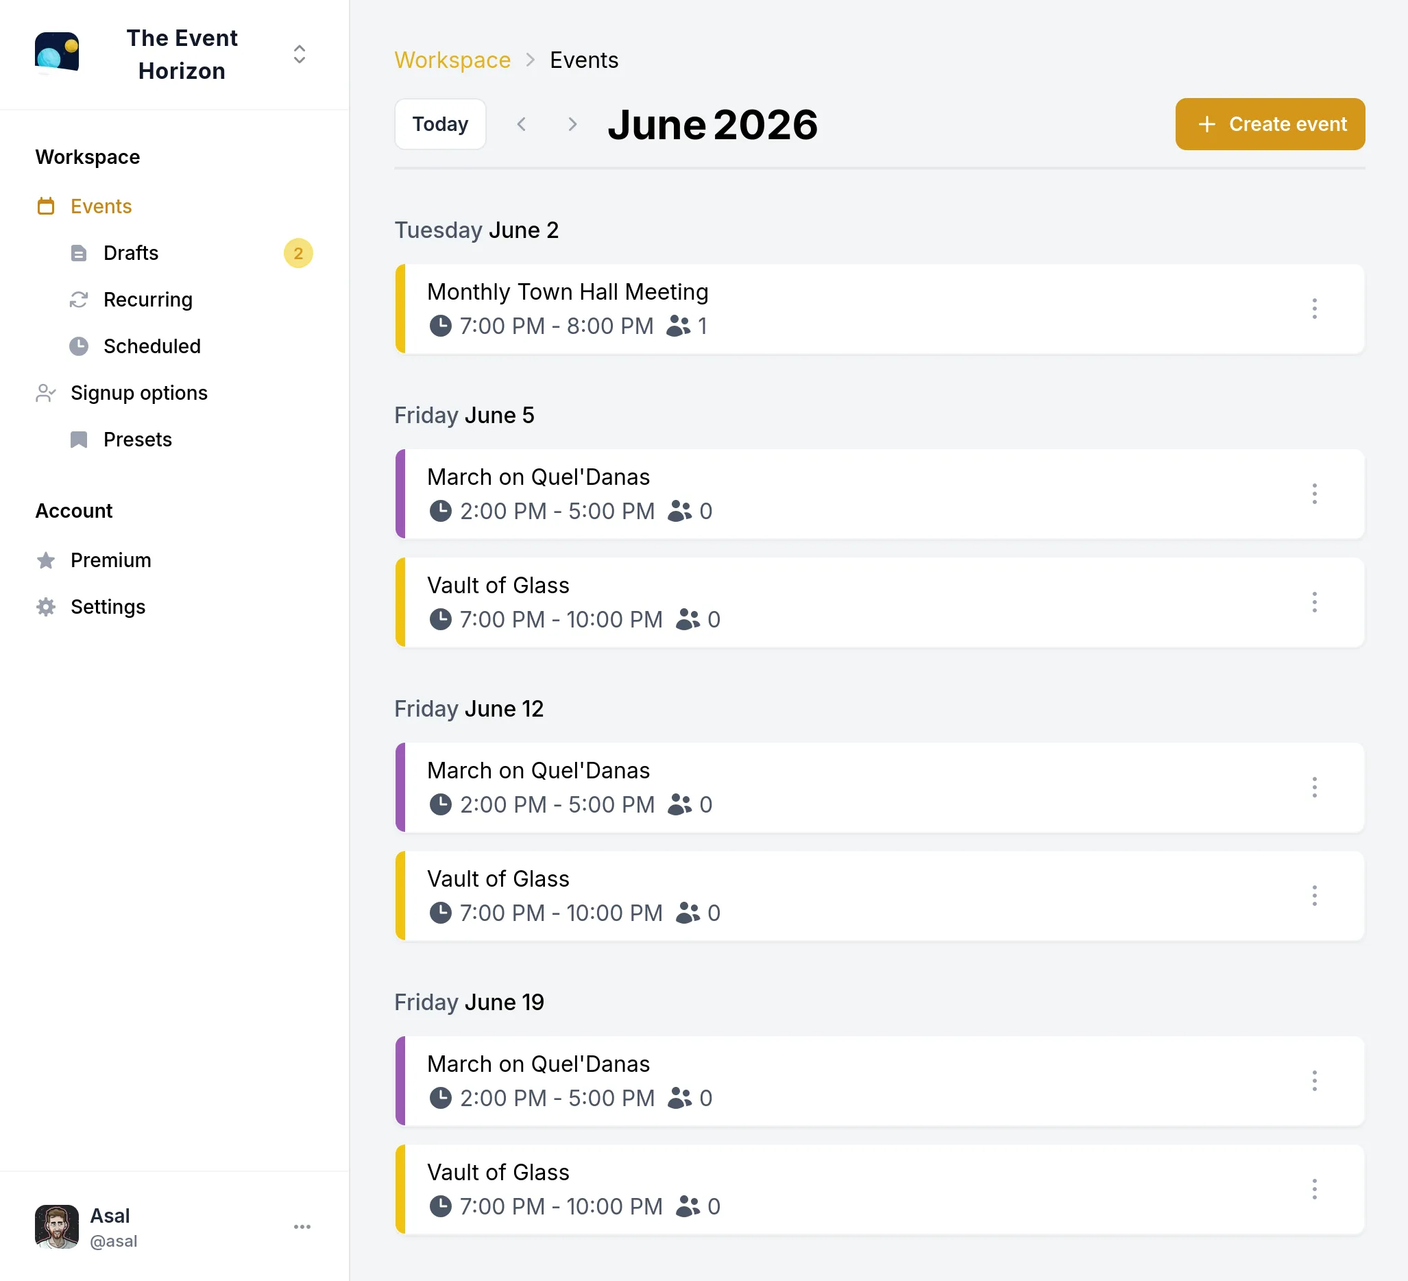
Task: Click clock icon on June 19 March on Quel'Danas
Action: (440, 1098)
